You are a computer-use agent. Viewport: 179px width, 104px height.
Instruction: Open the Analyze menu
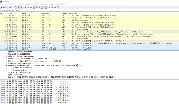(28, 5)
